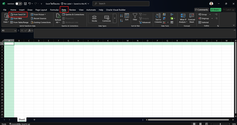Expand the What-If Analysis menu

point(183,22)
